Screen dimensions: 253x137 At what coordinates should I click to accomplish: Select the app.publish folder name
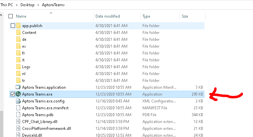(x=32, y=26)
